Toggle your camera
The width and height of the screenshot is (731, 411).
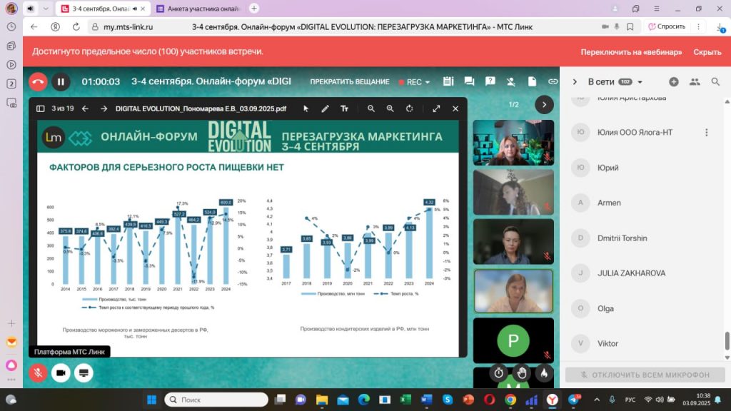point(61,372)
